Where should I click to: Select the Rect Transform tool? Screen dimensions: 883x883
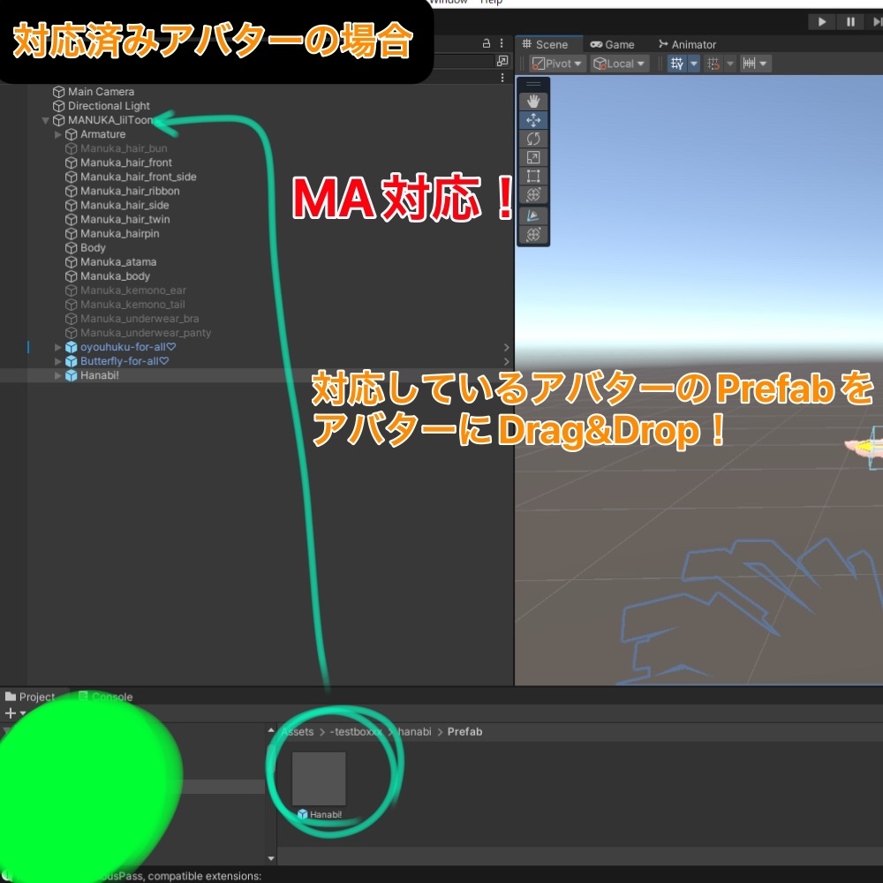pyautogui.click(x=533, y=176)
